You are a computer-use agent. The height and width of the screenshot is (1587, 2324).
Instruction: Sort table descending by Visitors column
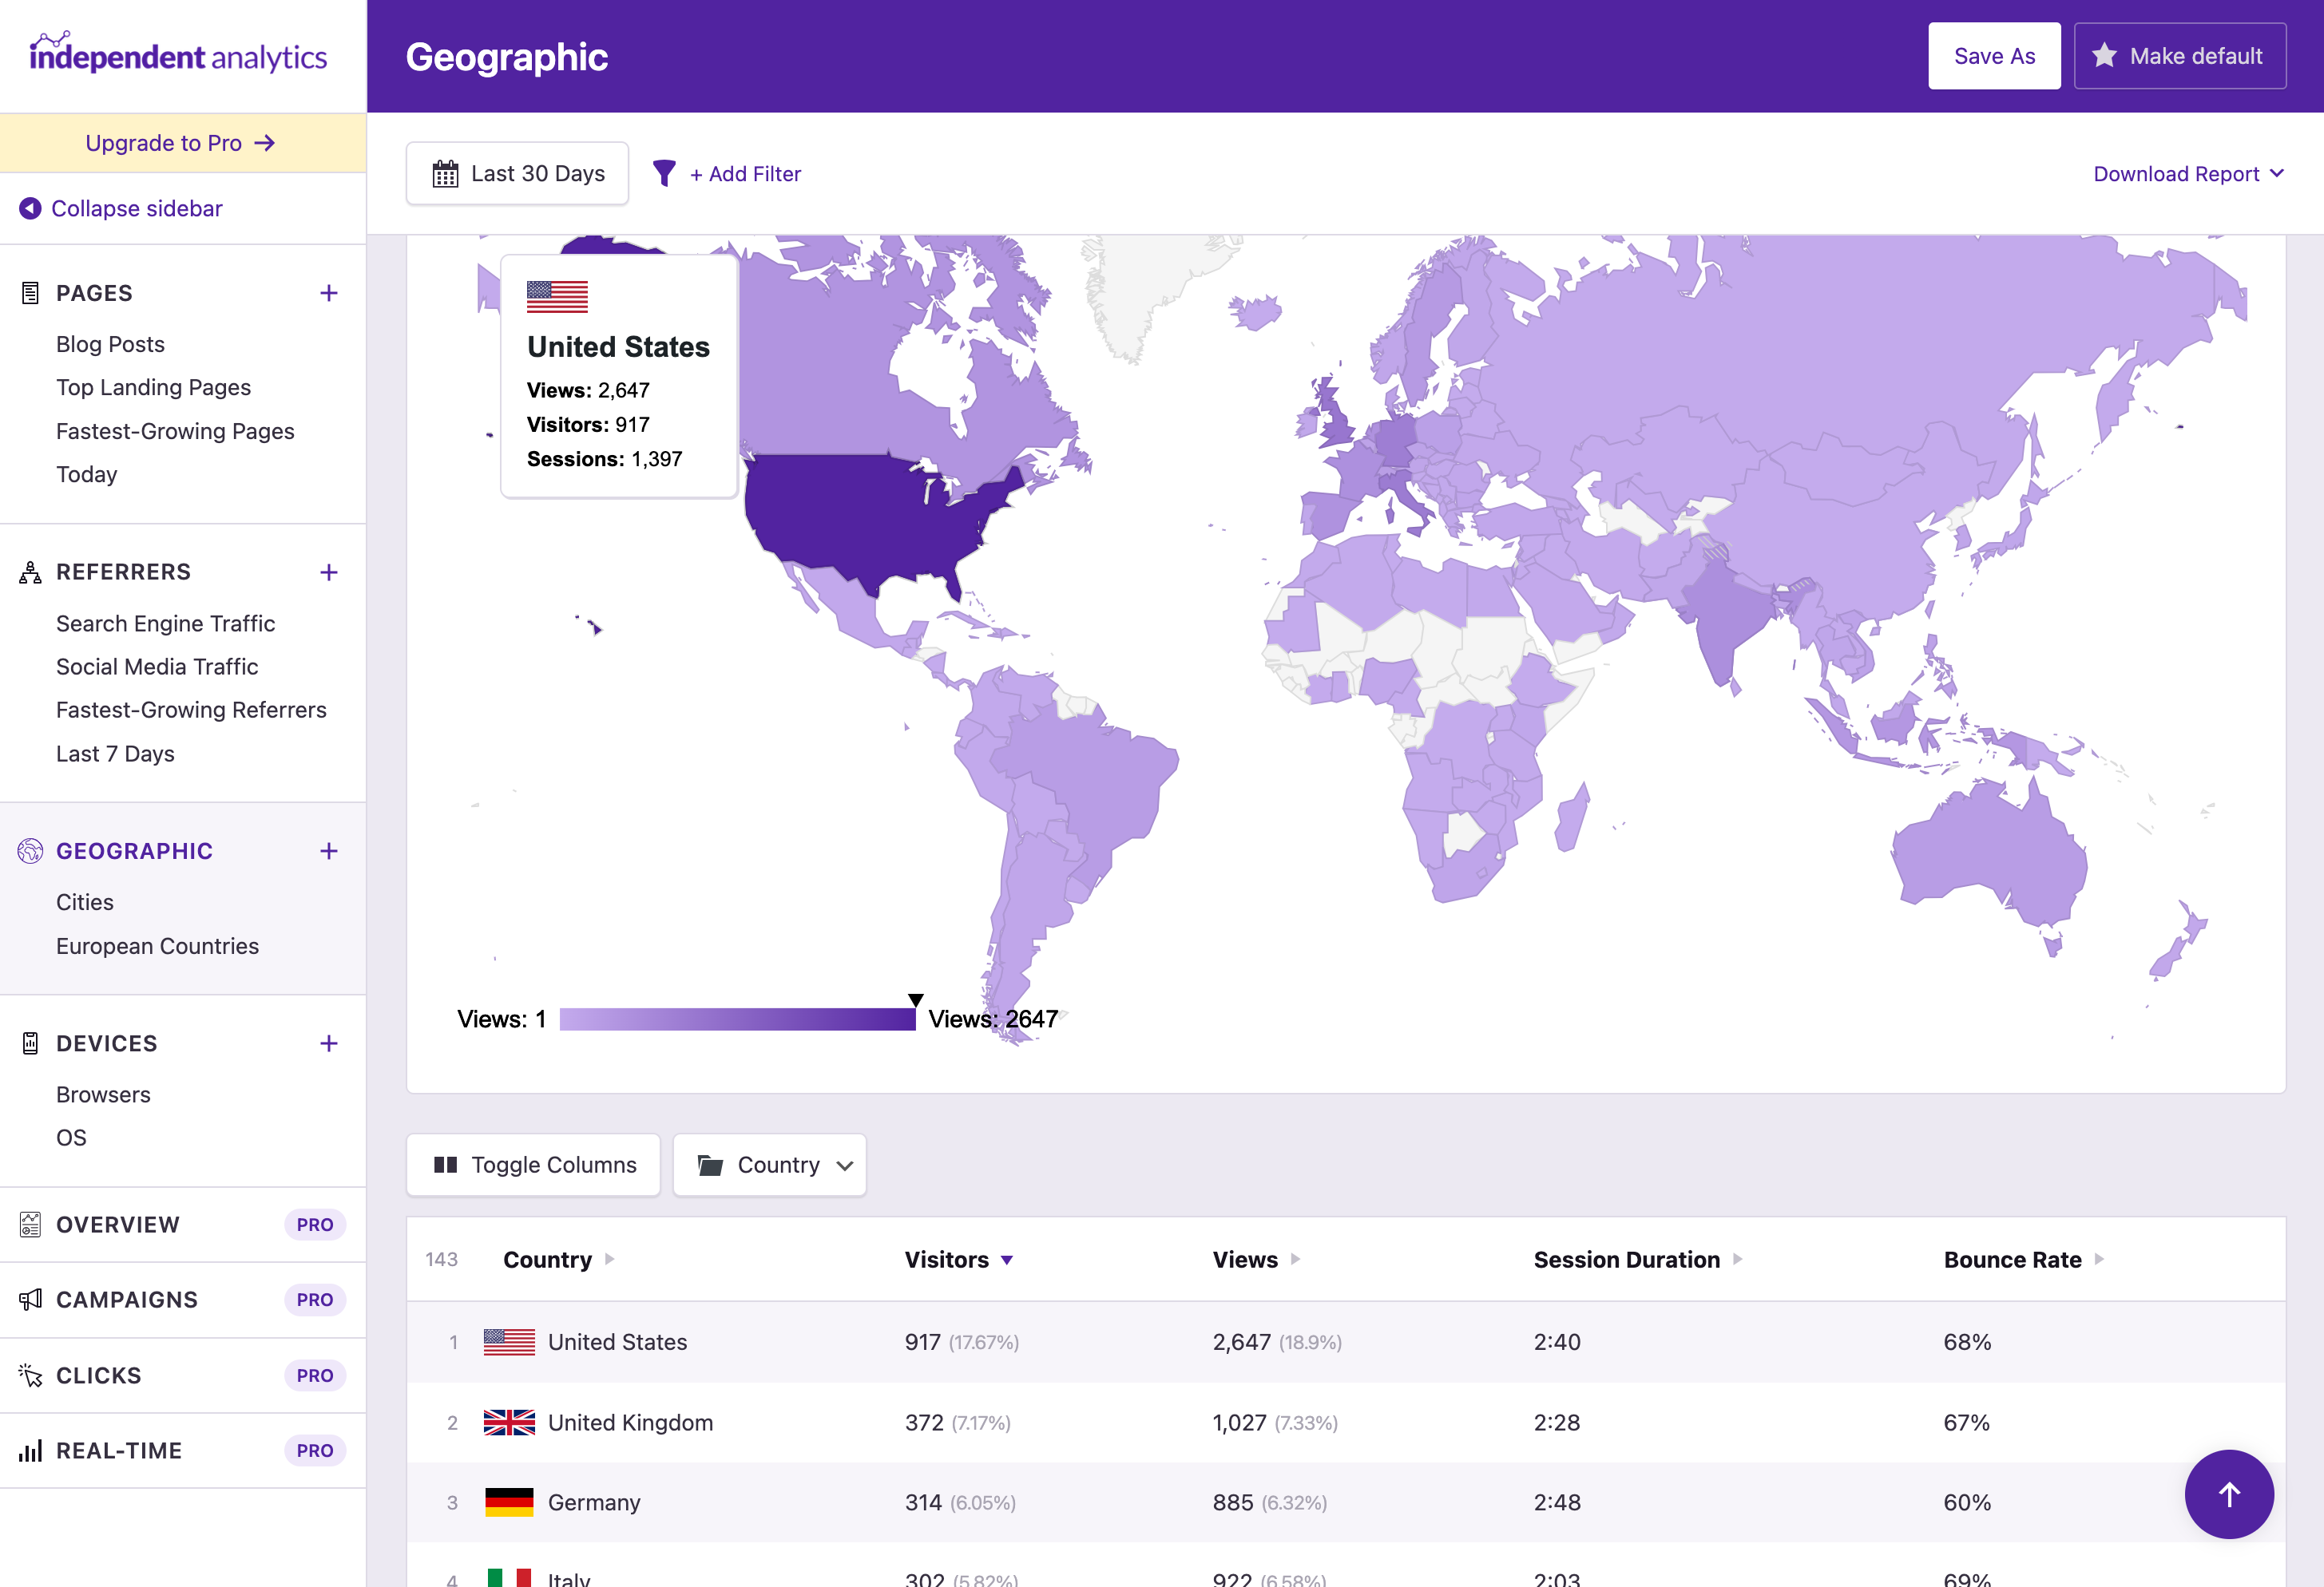coord(957,1259)
